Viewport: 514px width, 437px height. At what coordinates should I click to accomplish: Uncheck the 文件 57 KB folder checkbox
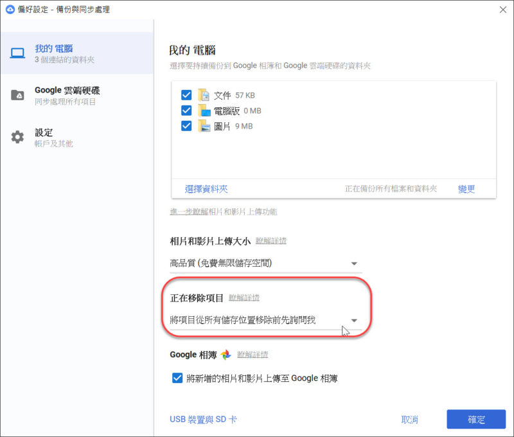[186, 95]
